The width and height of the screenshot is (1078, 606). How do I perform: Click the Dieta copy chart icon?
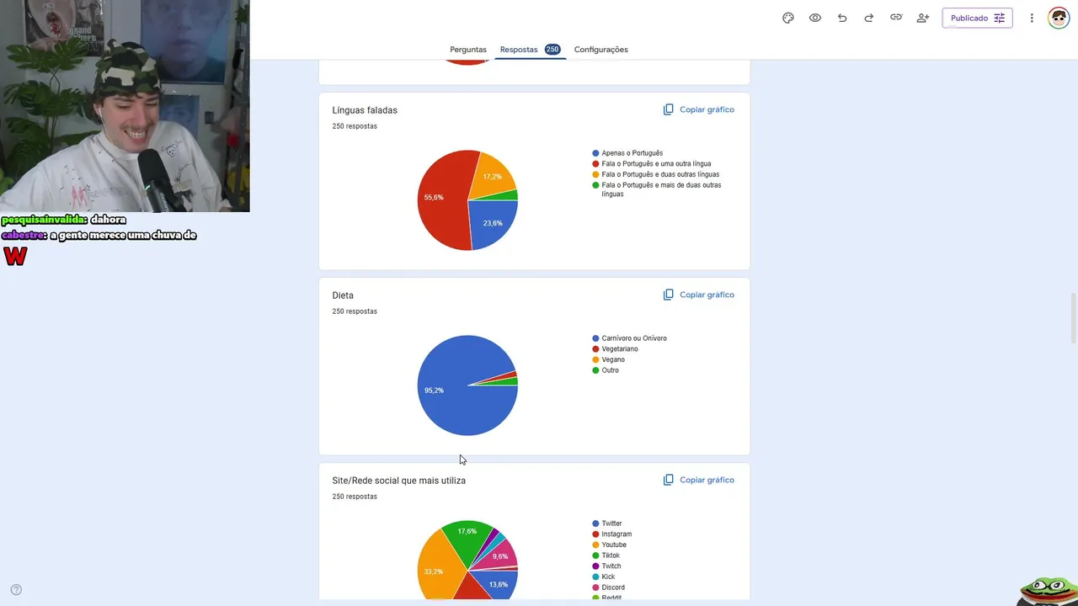click(668, 295)
